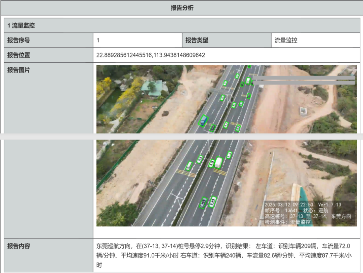Click the large white van near image center

pos(218,163)
